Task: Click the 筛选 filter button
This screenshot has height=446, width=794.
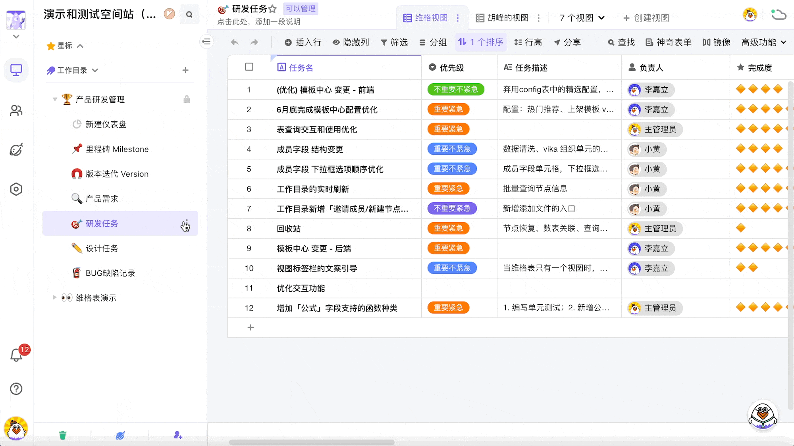Action: coord(394,42)
